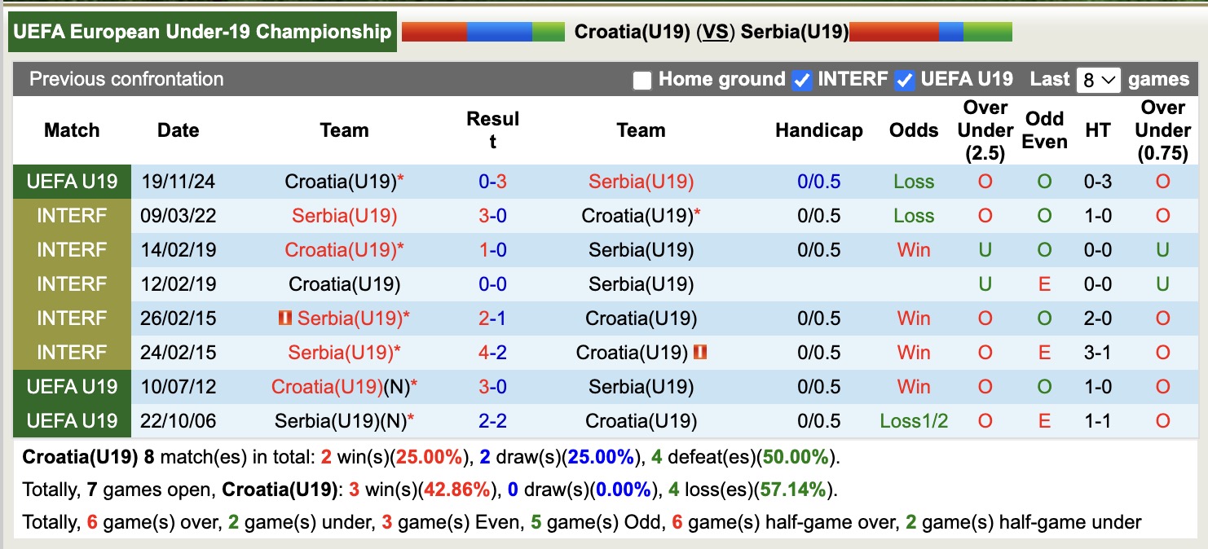This screenshot has height=549, width=1208.
Task: Select the UEFA U19 row label for 19/11/24
Action: 71,182
